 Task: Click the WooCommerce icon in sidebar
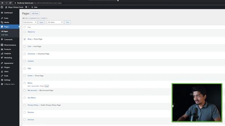(2, 45)
